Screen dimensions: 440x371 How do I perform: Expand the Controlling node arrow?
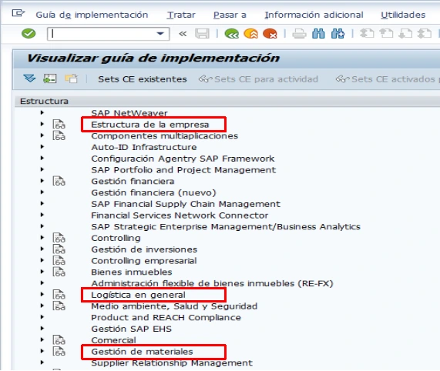pos(42,237)
